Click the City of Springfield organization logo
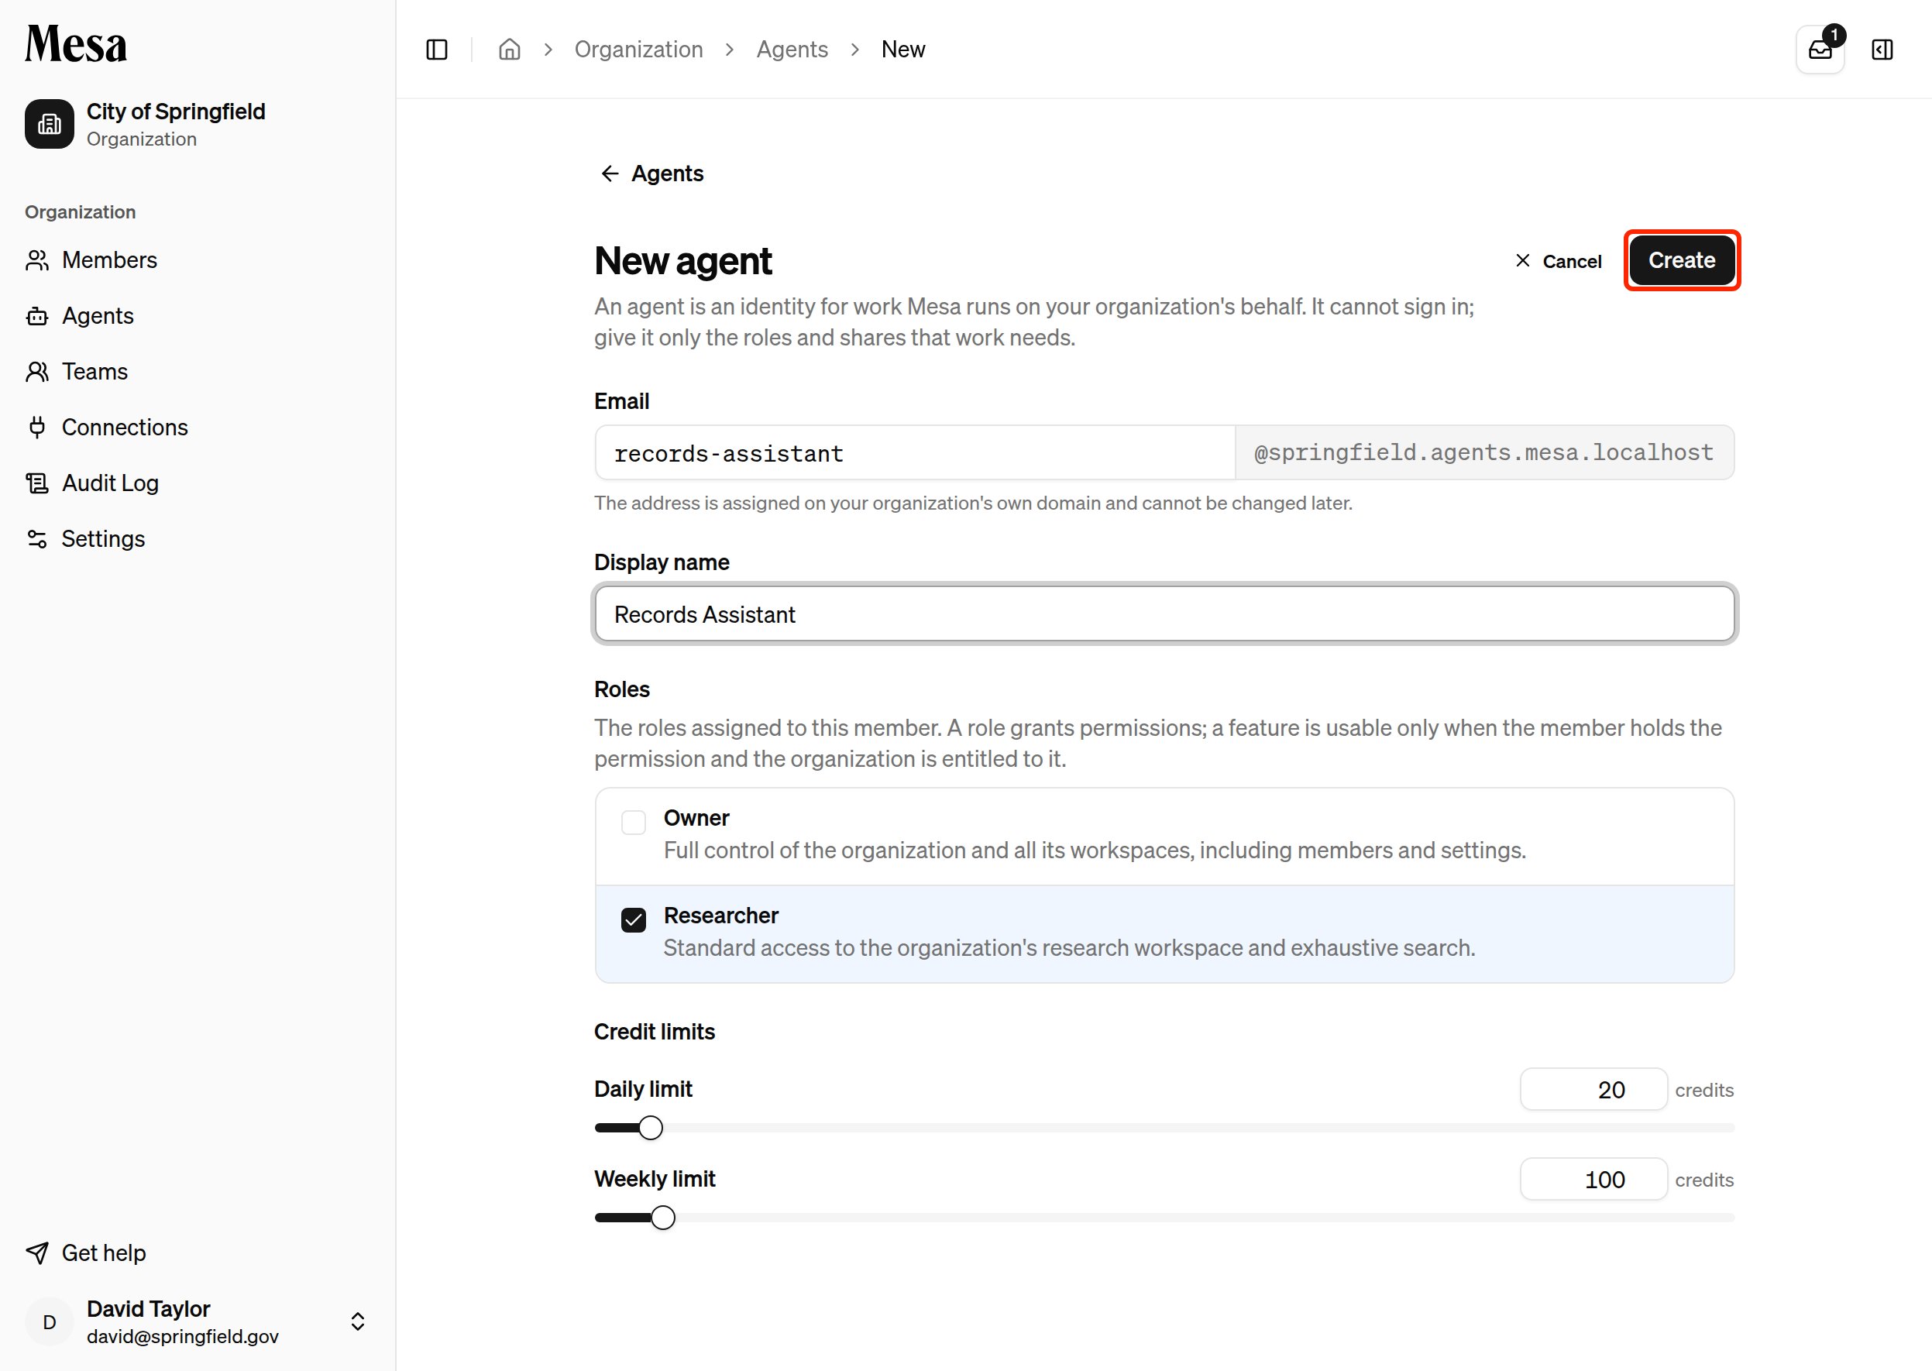This screenshot has width=1932, height=1371. [x=49, y=124]
